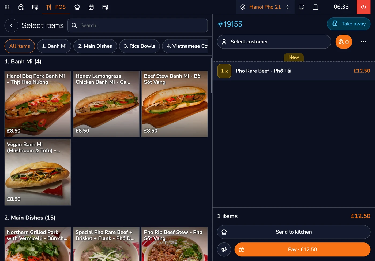The image size is (375, 261).
Task: Open the customer display screen icon
Action: pyautogui.click(x=302, y=7)
